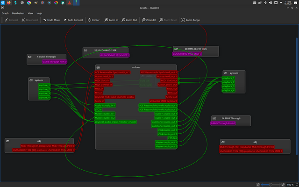
Task: Click Undo Move in the toolbar
Action: 51,20
